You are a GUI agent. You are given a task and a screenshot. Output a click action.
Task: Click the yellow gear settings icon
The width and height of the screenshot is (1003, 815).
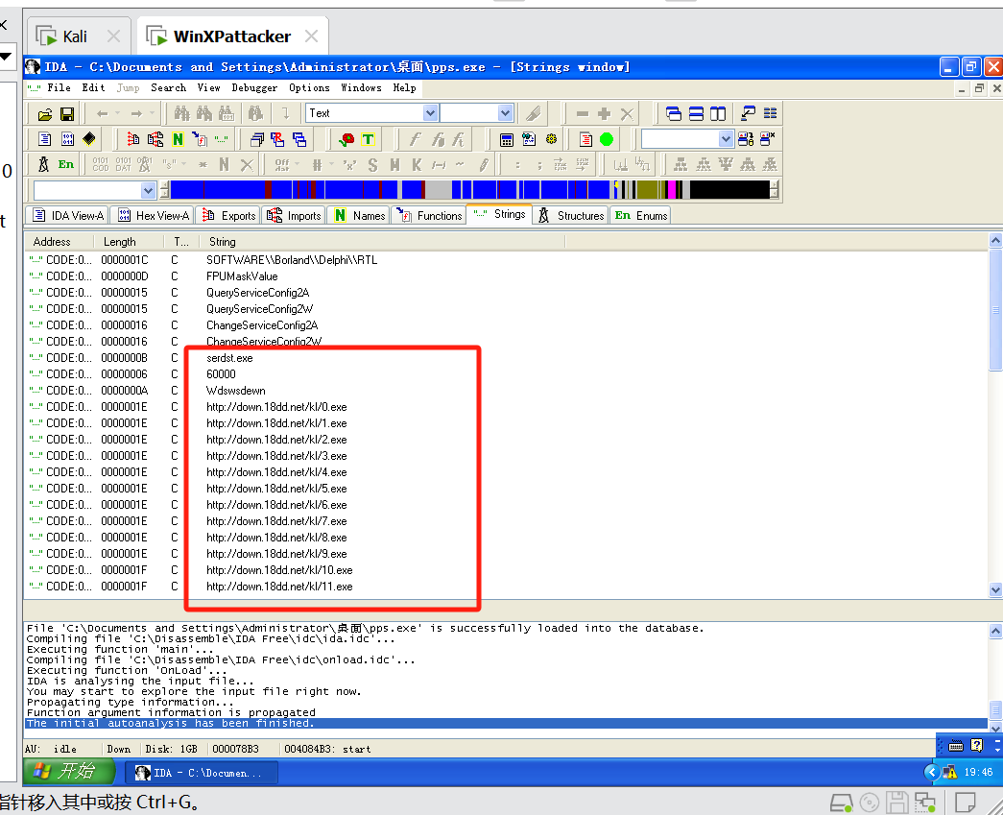pos(551,139)
